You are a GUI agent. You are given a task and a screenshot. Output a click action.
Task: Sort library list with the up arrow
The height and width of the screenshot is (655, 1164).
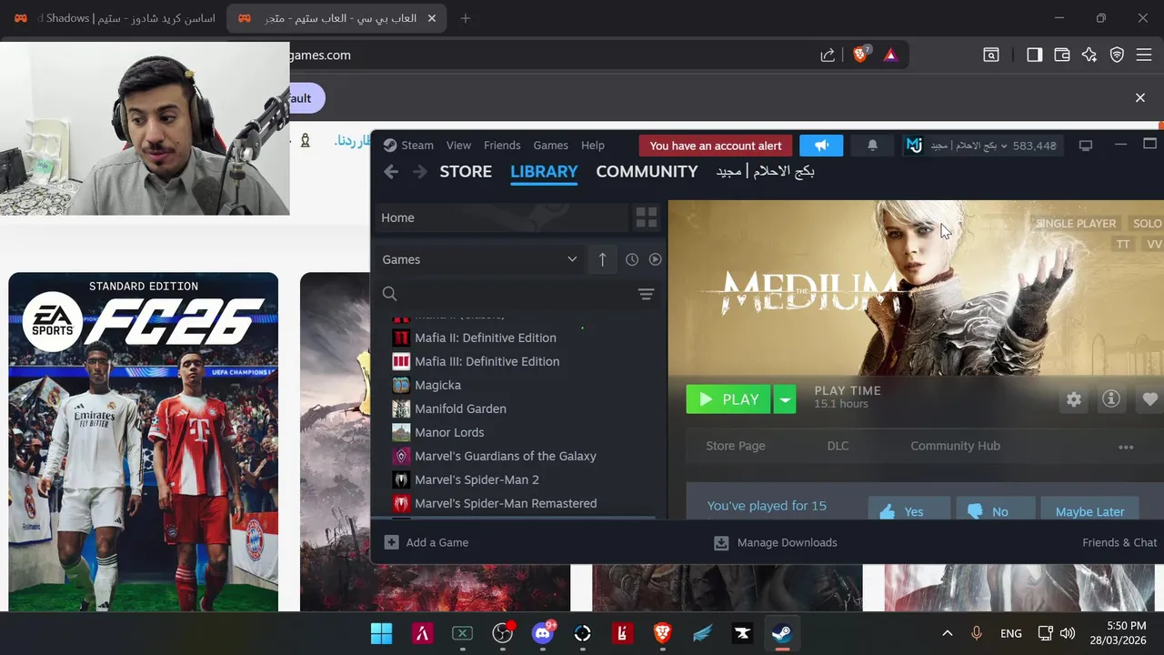(x=602, y=259)
